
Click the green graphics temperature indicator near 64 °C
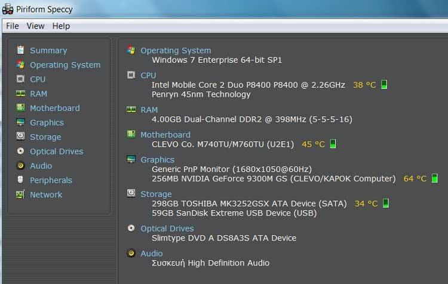pos(434,178)
